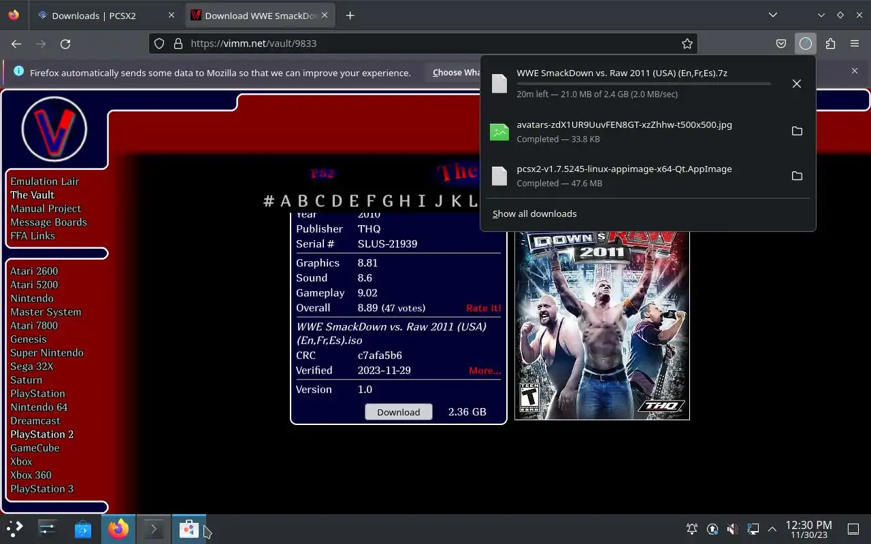Select Xbox 360 system link
Image resolution: width=871 pixels, height=544 pixels.
click(x=31, y=475)
